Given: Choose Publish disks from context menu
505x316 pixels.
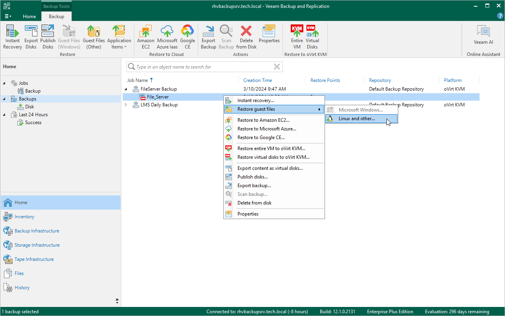Looking at the screenshot, I should pyautogui.click(x=274, y=177).
